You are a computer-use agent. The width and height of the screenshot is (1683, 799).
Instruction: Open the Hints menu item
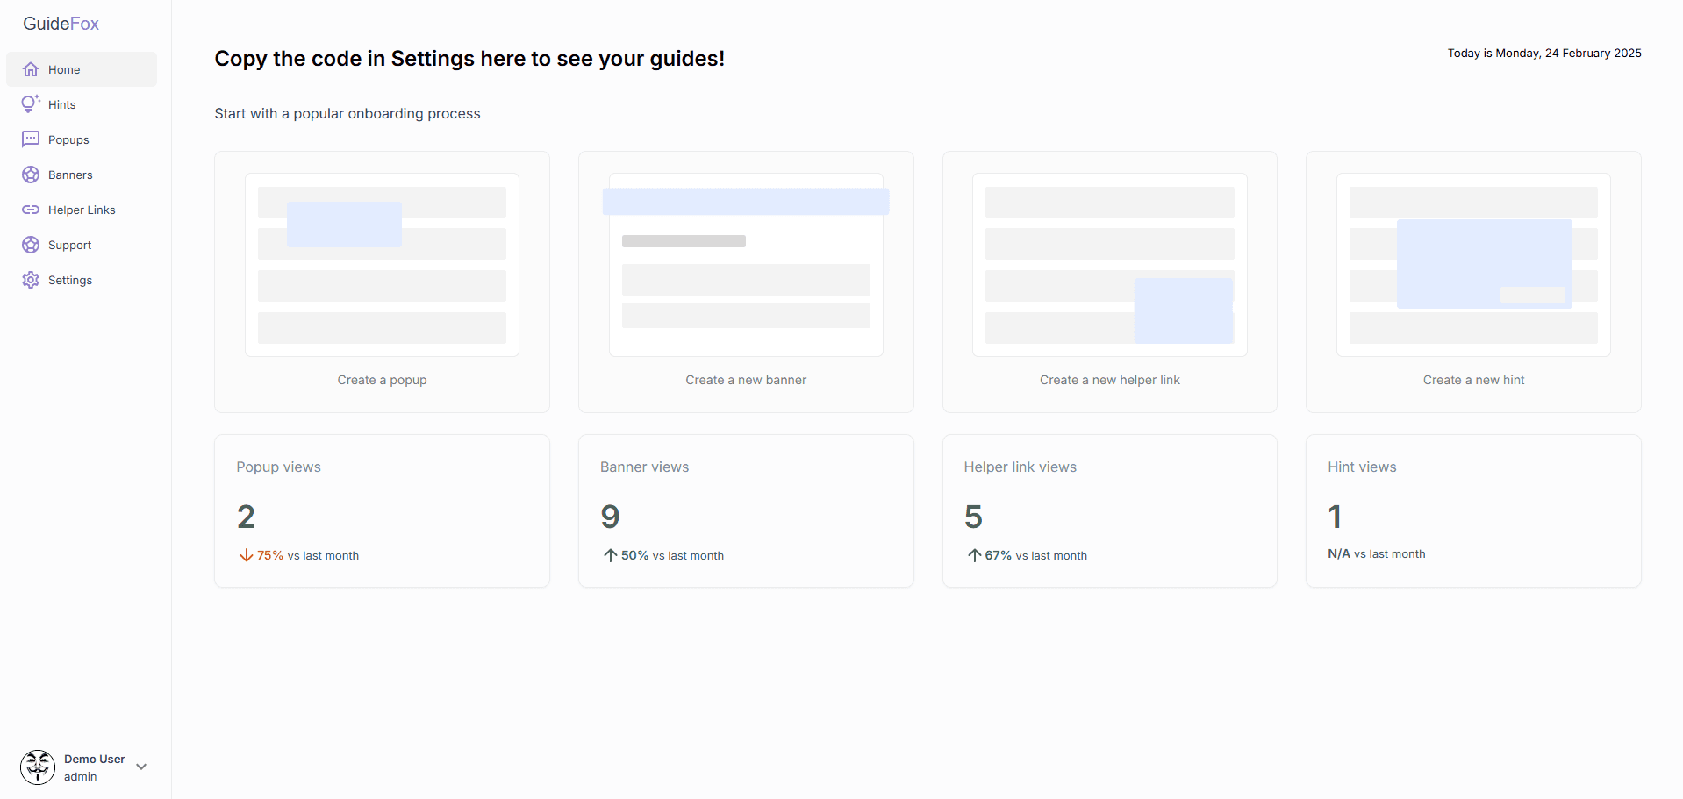coord(61,104)
